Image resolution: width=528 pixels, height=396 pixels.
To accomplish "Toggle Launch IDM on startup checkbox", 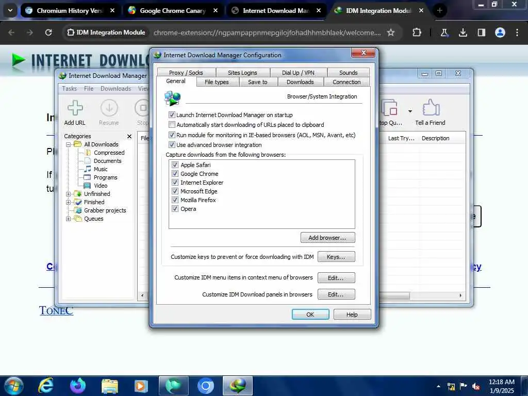I will pyautogui.click(x=172, y=115).
